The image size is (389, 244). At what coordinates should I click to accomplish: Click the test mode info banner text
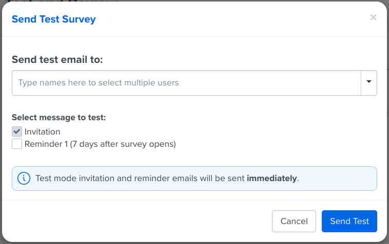click(167, 178)
